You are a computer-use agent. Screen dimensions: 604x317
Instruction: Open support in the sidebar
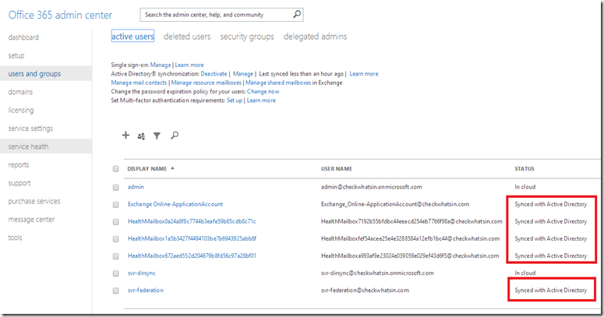(x=19, y=183)
